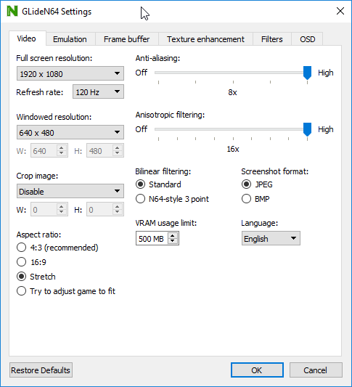This screenshot has width=352, height=387.
Task: Click the Cancel button
Action: (x=316, y=370)
